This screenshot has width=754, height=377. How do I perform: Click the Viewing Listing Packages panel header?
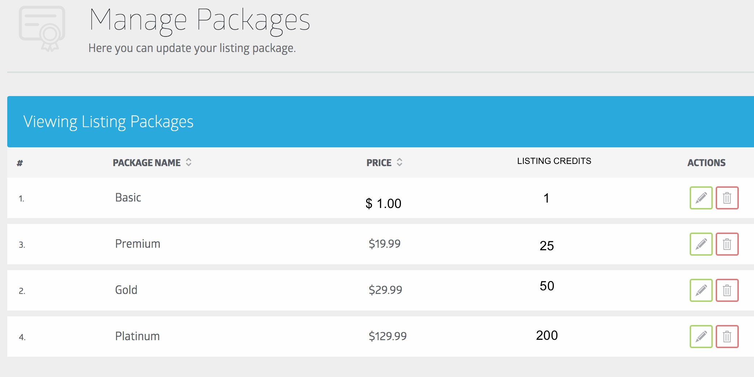pos(108,122)
